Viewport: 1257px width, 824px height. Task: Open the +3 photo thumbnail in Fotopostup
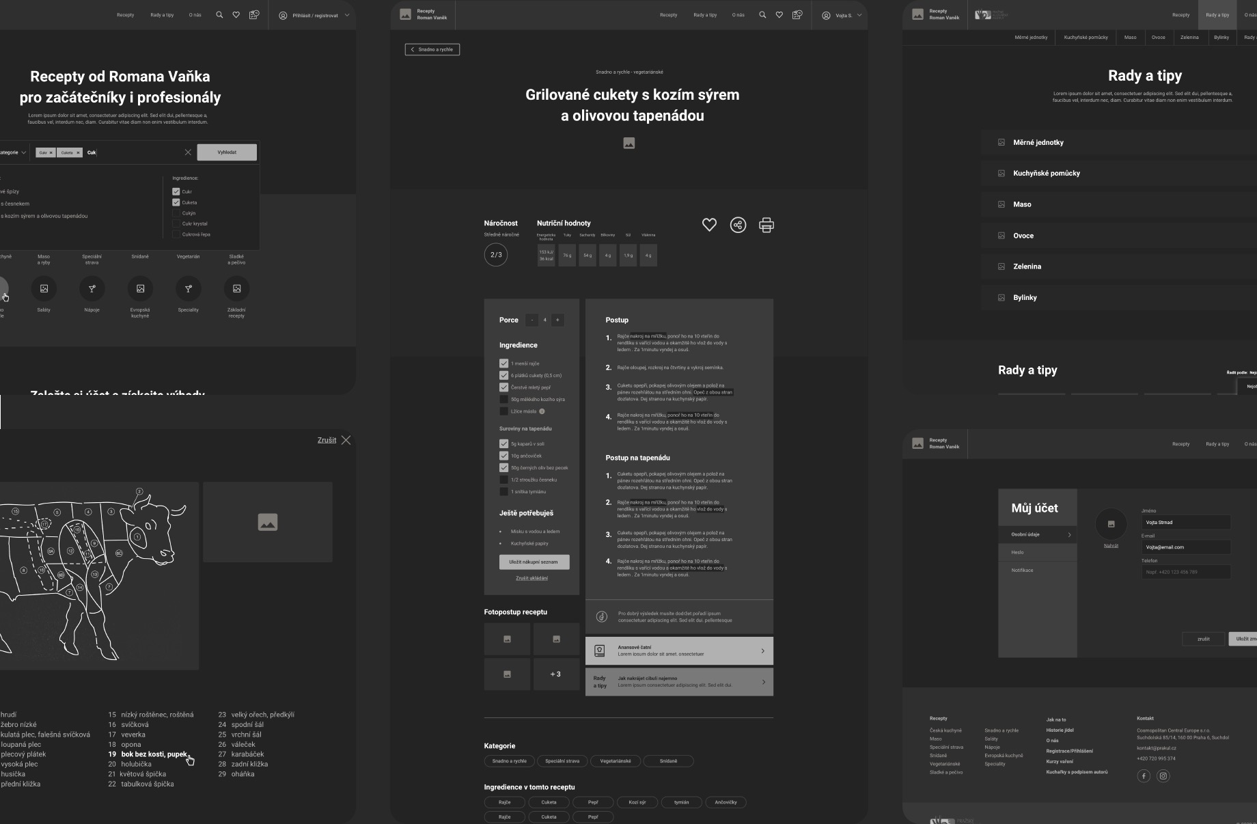[556, 674]
